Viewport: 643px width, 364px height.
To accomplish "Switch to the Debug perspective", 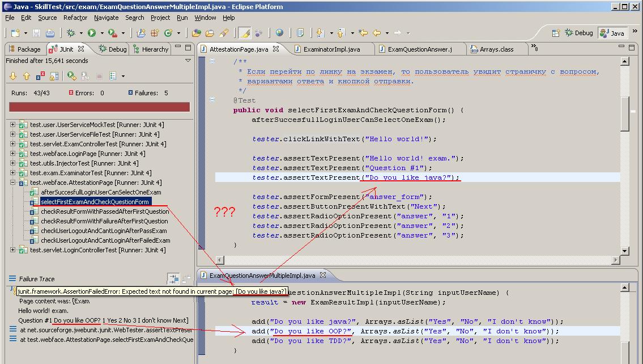I will click(x=578, y=33).
